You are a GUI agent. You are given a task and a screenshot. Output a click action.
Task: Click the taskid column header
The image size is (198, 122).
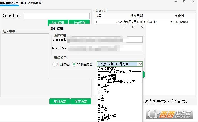point(179,16)
